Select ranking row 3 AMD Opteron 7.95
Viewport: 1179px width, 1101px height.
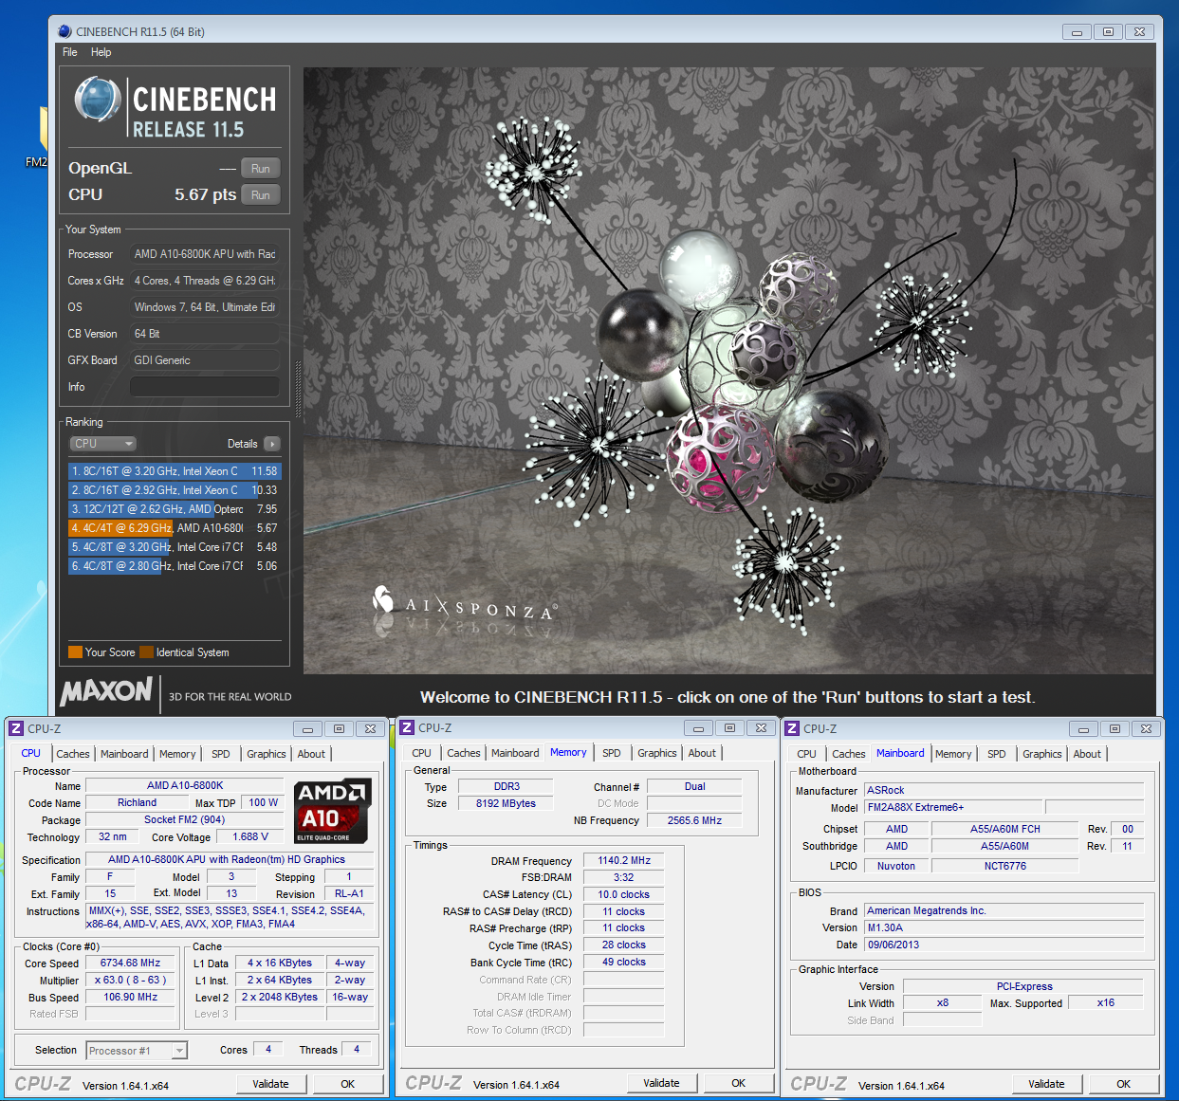coord(175,509)
